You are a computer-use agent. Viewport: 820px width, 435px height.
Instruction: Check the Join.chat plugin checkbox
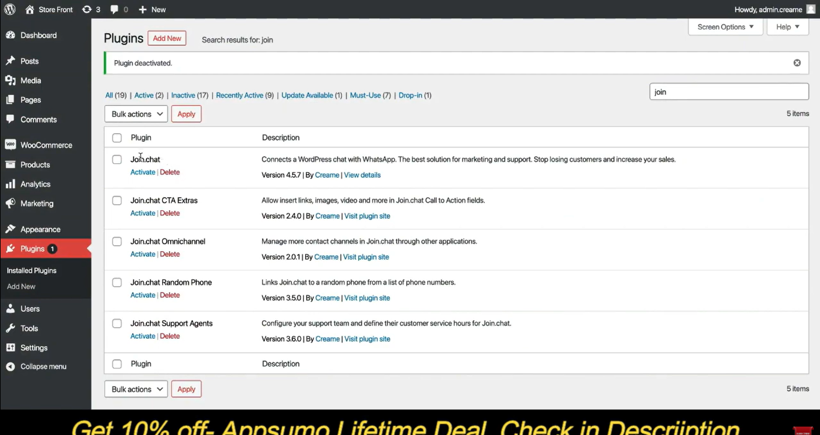117,159
